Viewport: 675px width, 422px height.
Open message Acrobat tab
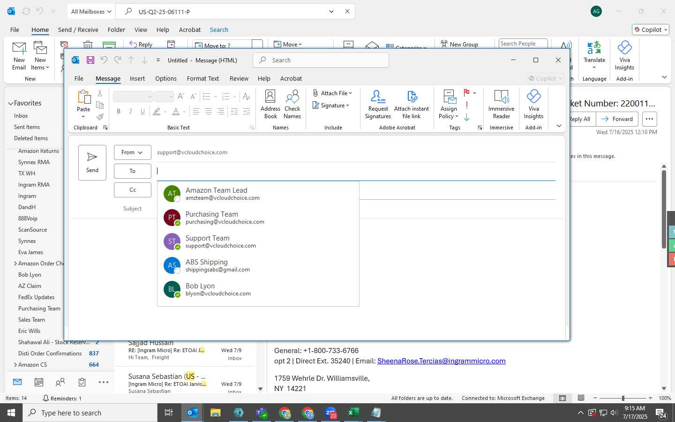click(291, 78)
